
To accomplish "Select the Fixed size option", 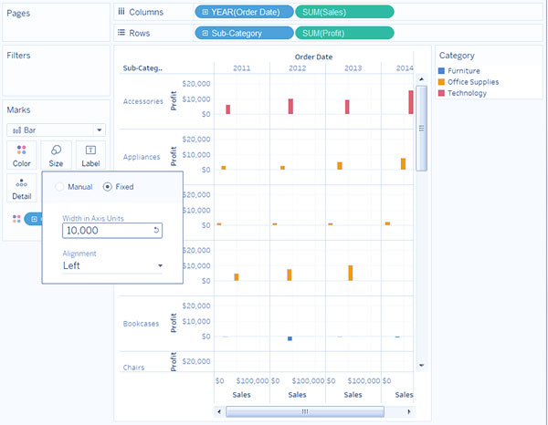I will (x=107, y=187).
